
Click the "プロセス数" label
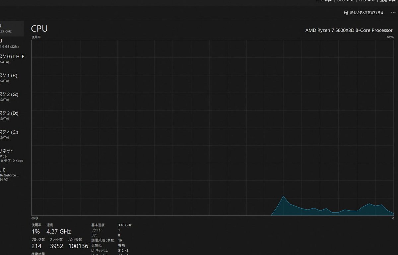coord(38,239)
